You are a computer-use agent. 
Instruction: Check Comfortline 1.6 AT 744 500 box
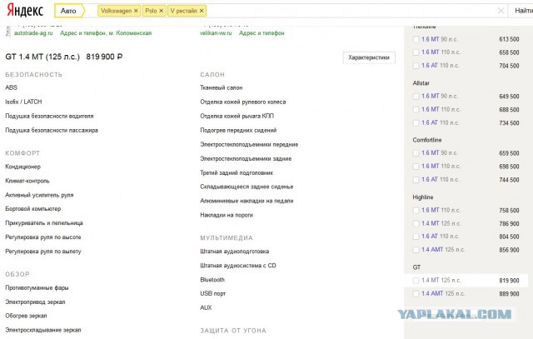[416, 180]
